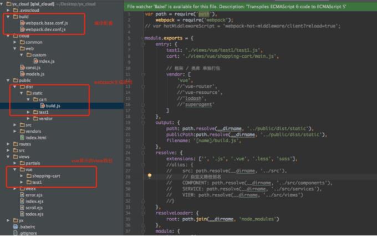Screen dimensions: 377x236
Task: Click shopping-cart folder icon
Action: [x=29, y=176]
